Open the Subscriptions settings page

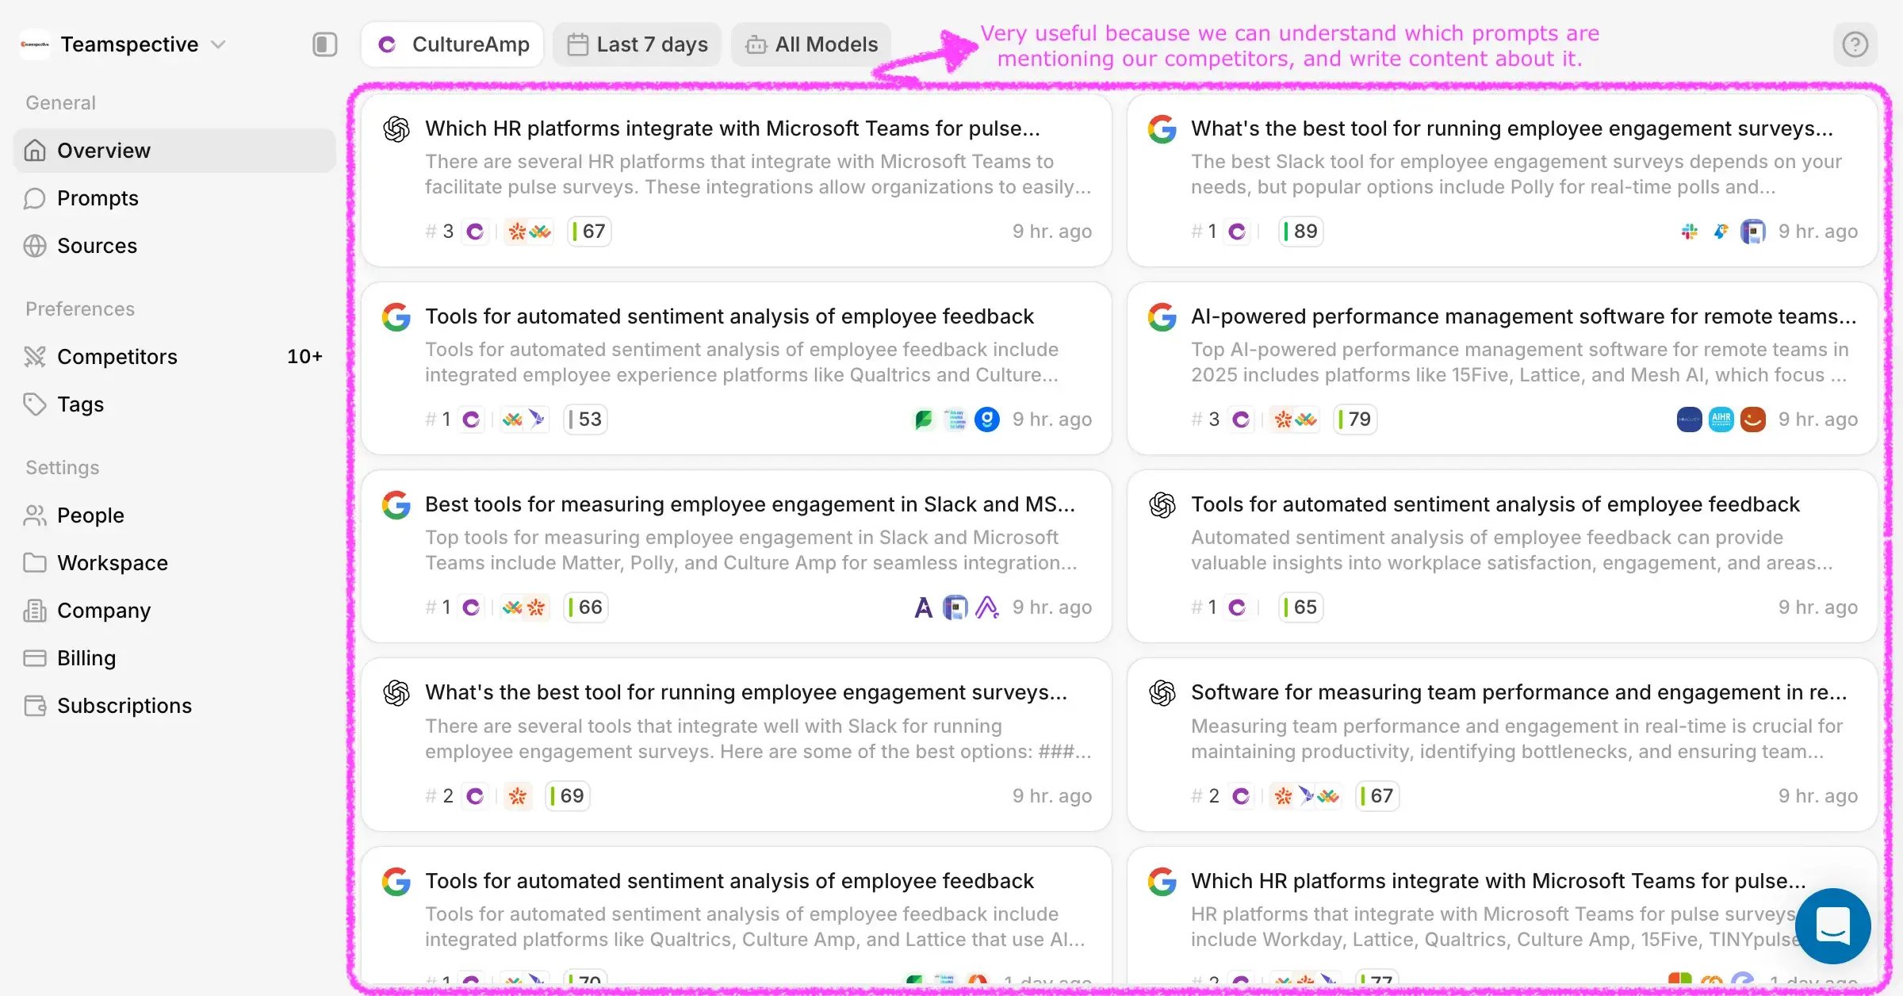pyautogui.click(x=124, y=706)
